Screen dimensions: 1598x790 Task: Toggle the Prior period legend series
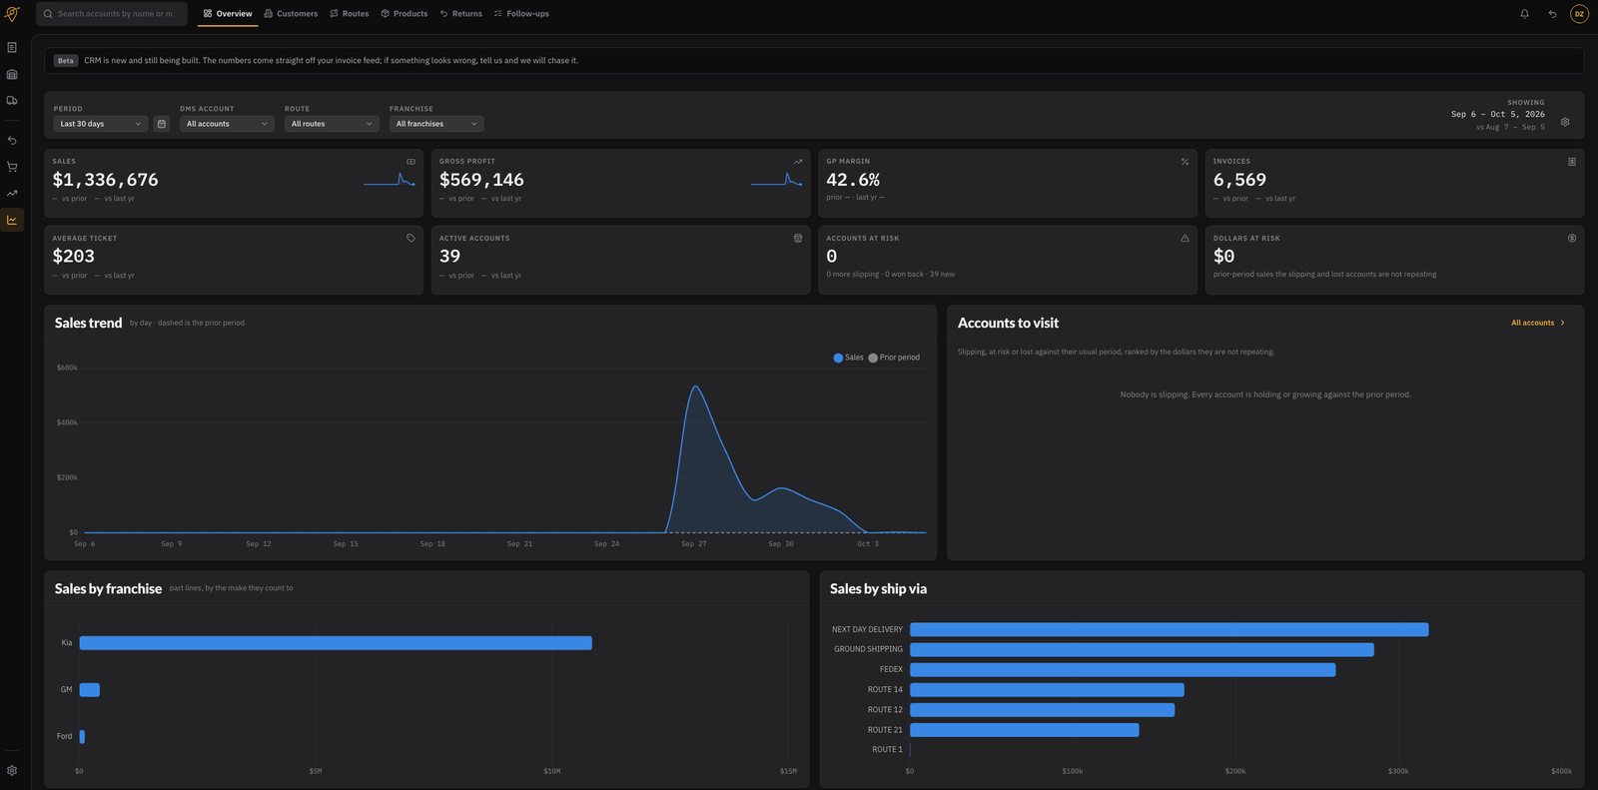pyautogui.click(x=894, y=358)
